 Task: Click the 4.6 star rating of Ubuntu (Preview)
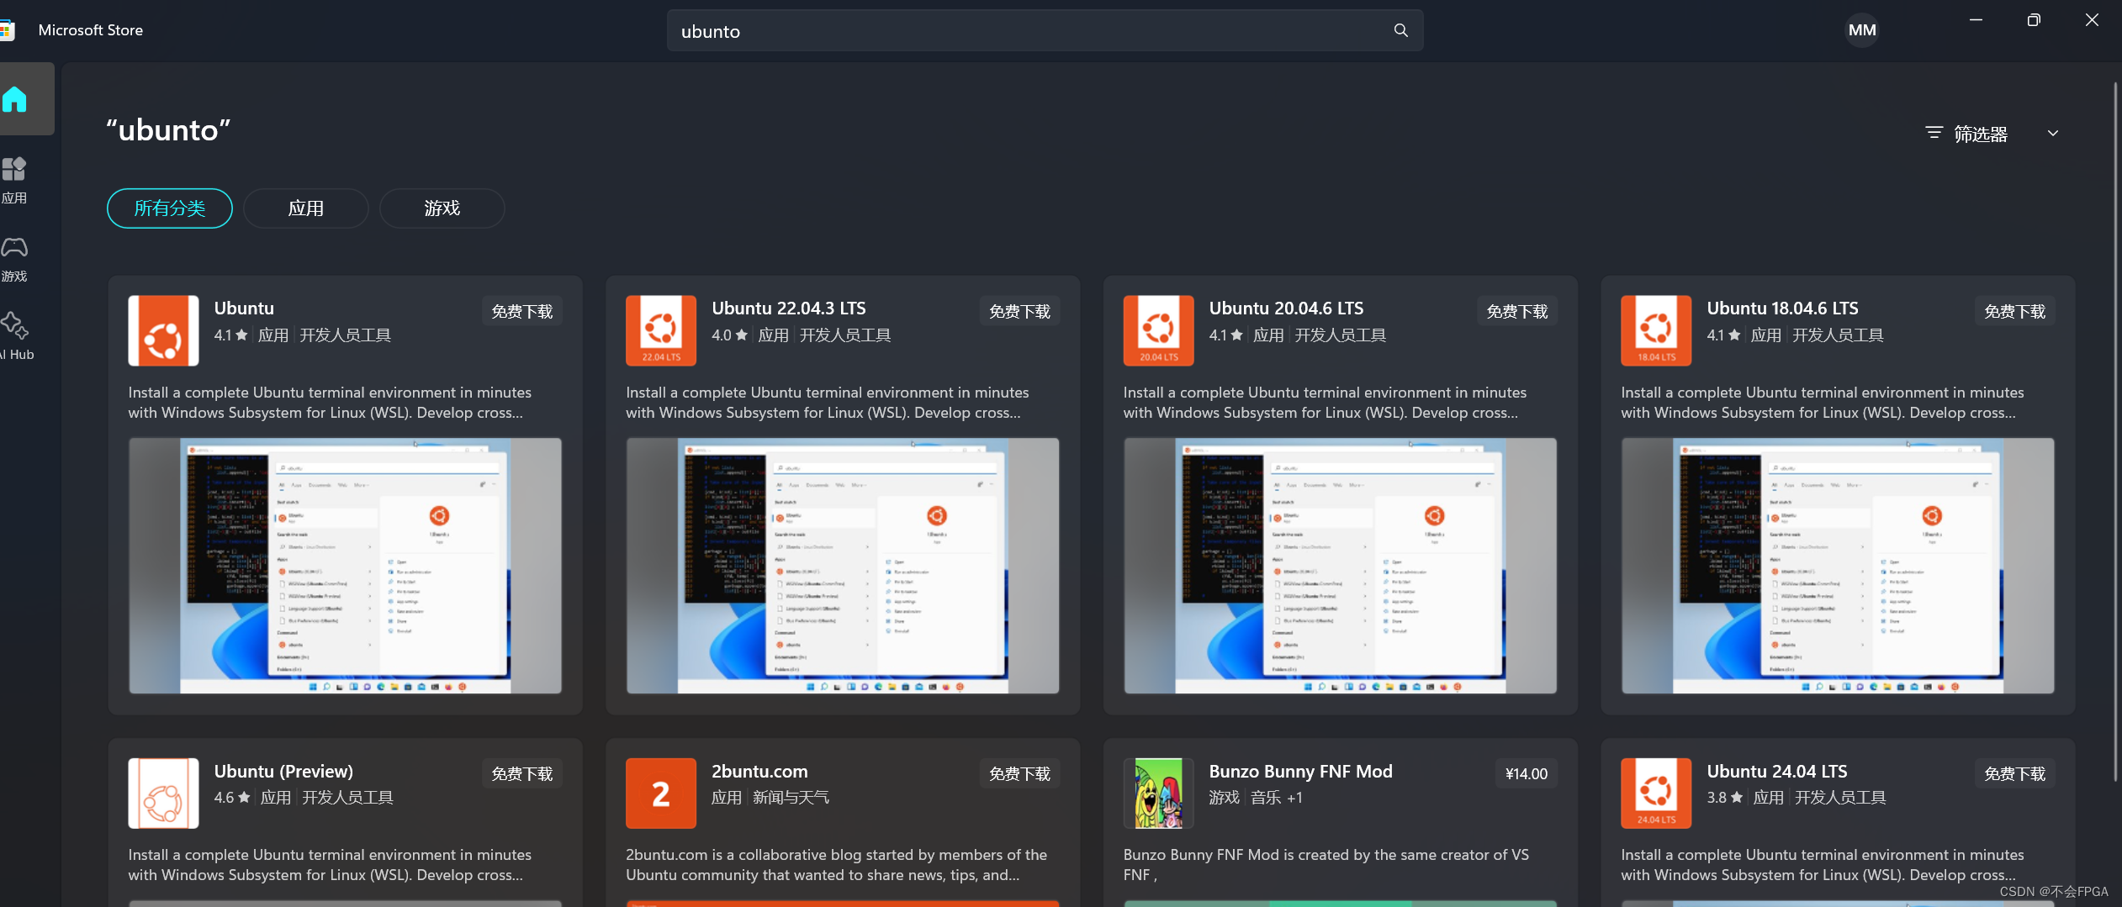click(x=232, y=798)
